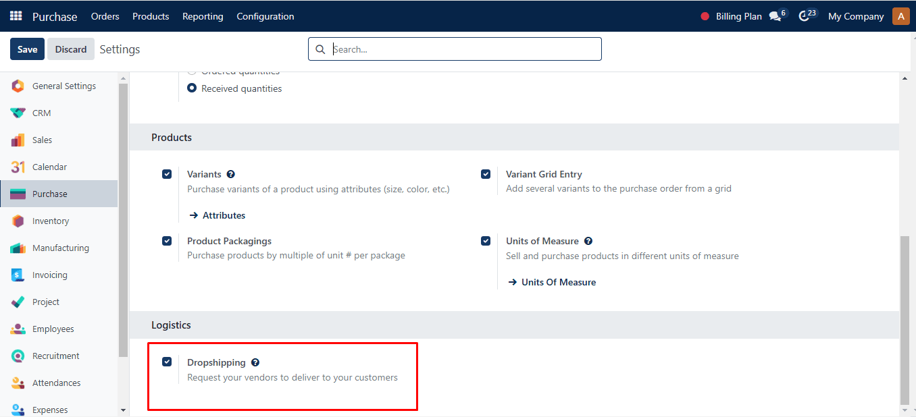
Task: Click the red Billing Plan status dot
Action: pyautogui.click(x=705, y=16)
